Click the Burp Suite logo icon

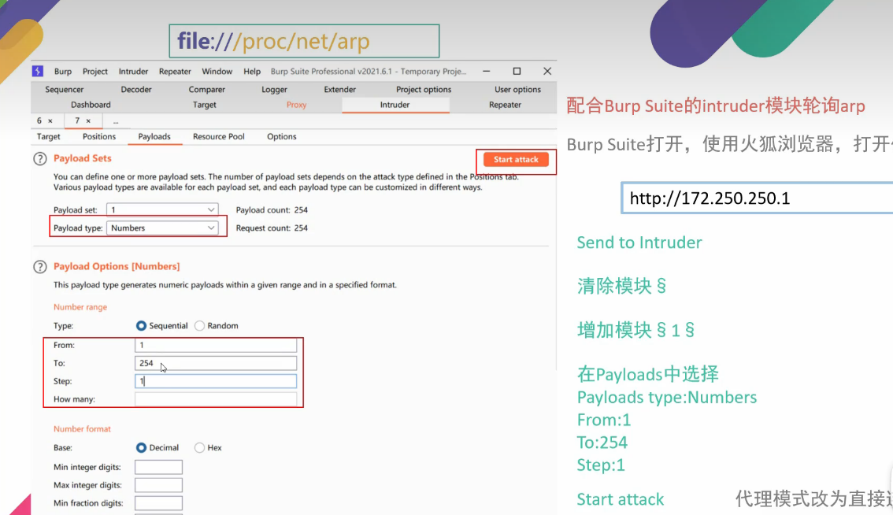38,72
